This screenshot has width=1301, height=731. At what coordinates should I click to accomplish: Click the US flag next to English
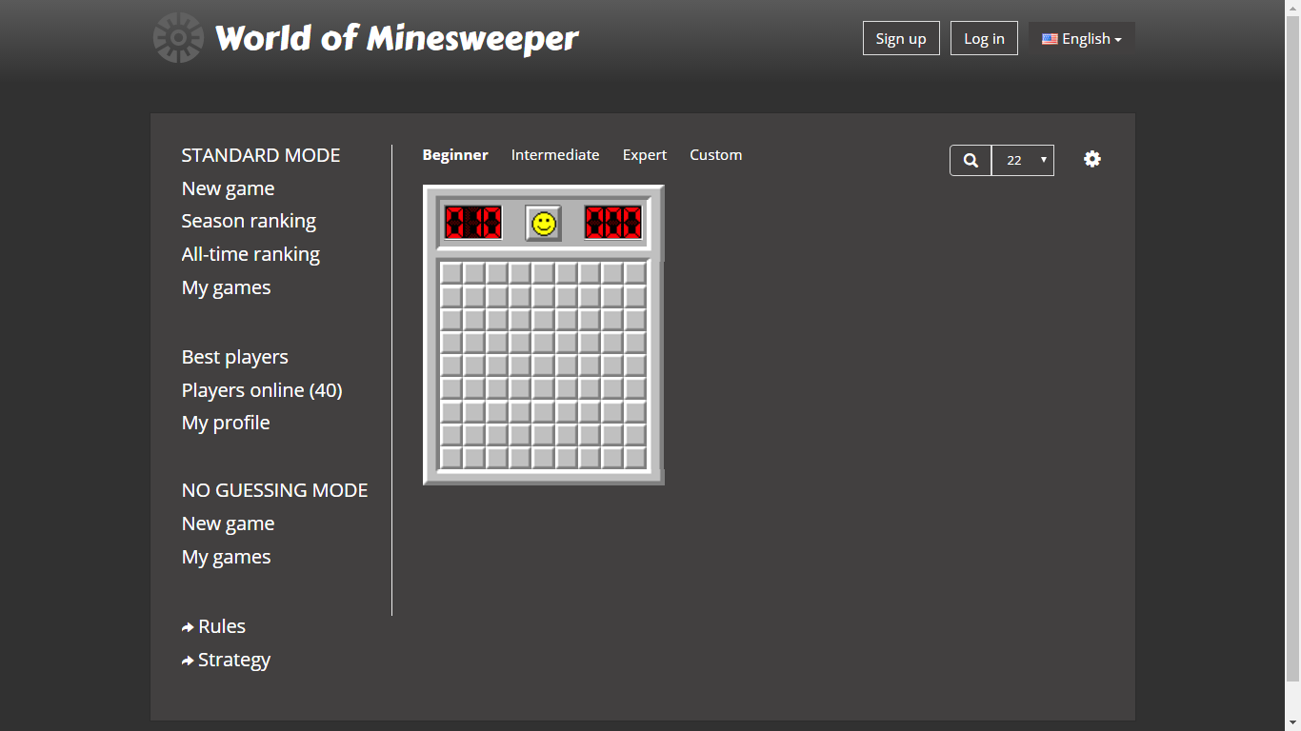(x=1050, y=38)
